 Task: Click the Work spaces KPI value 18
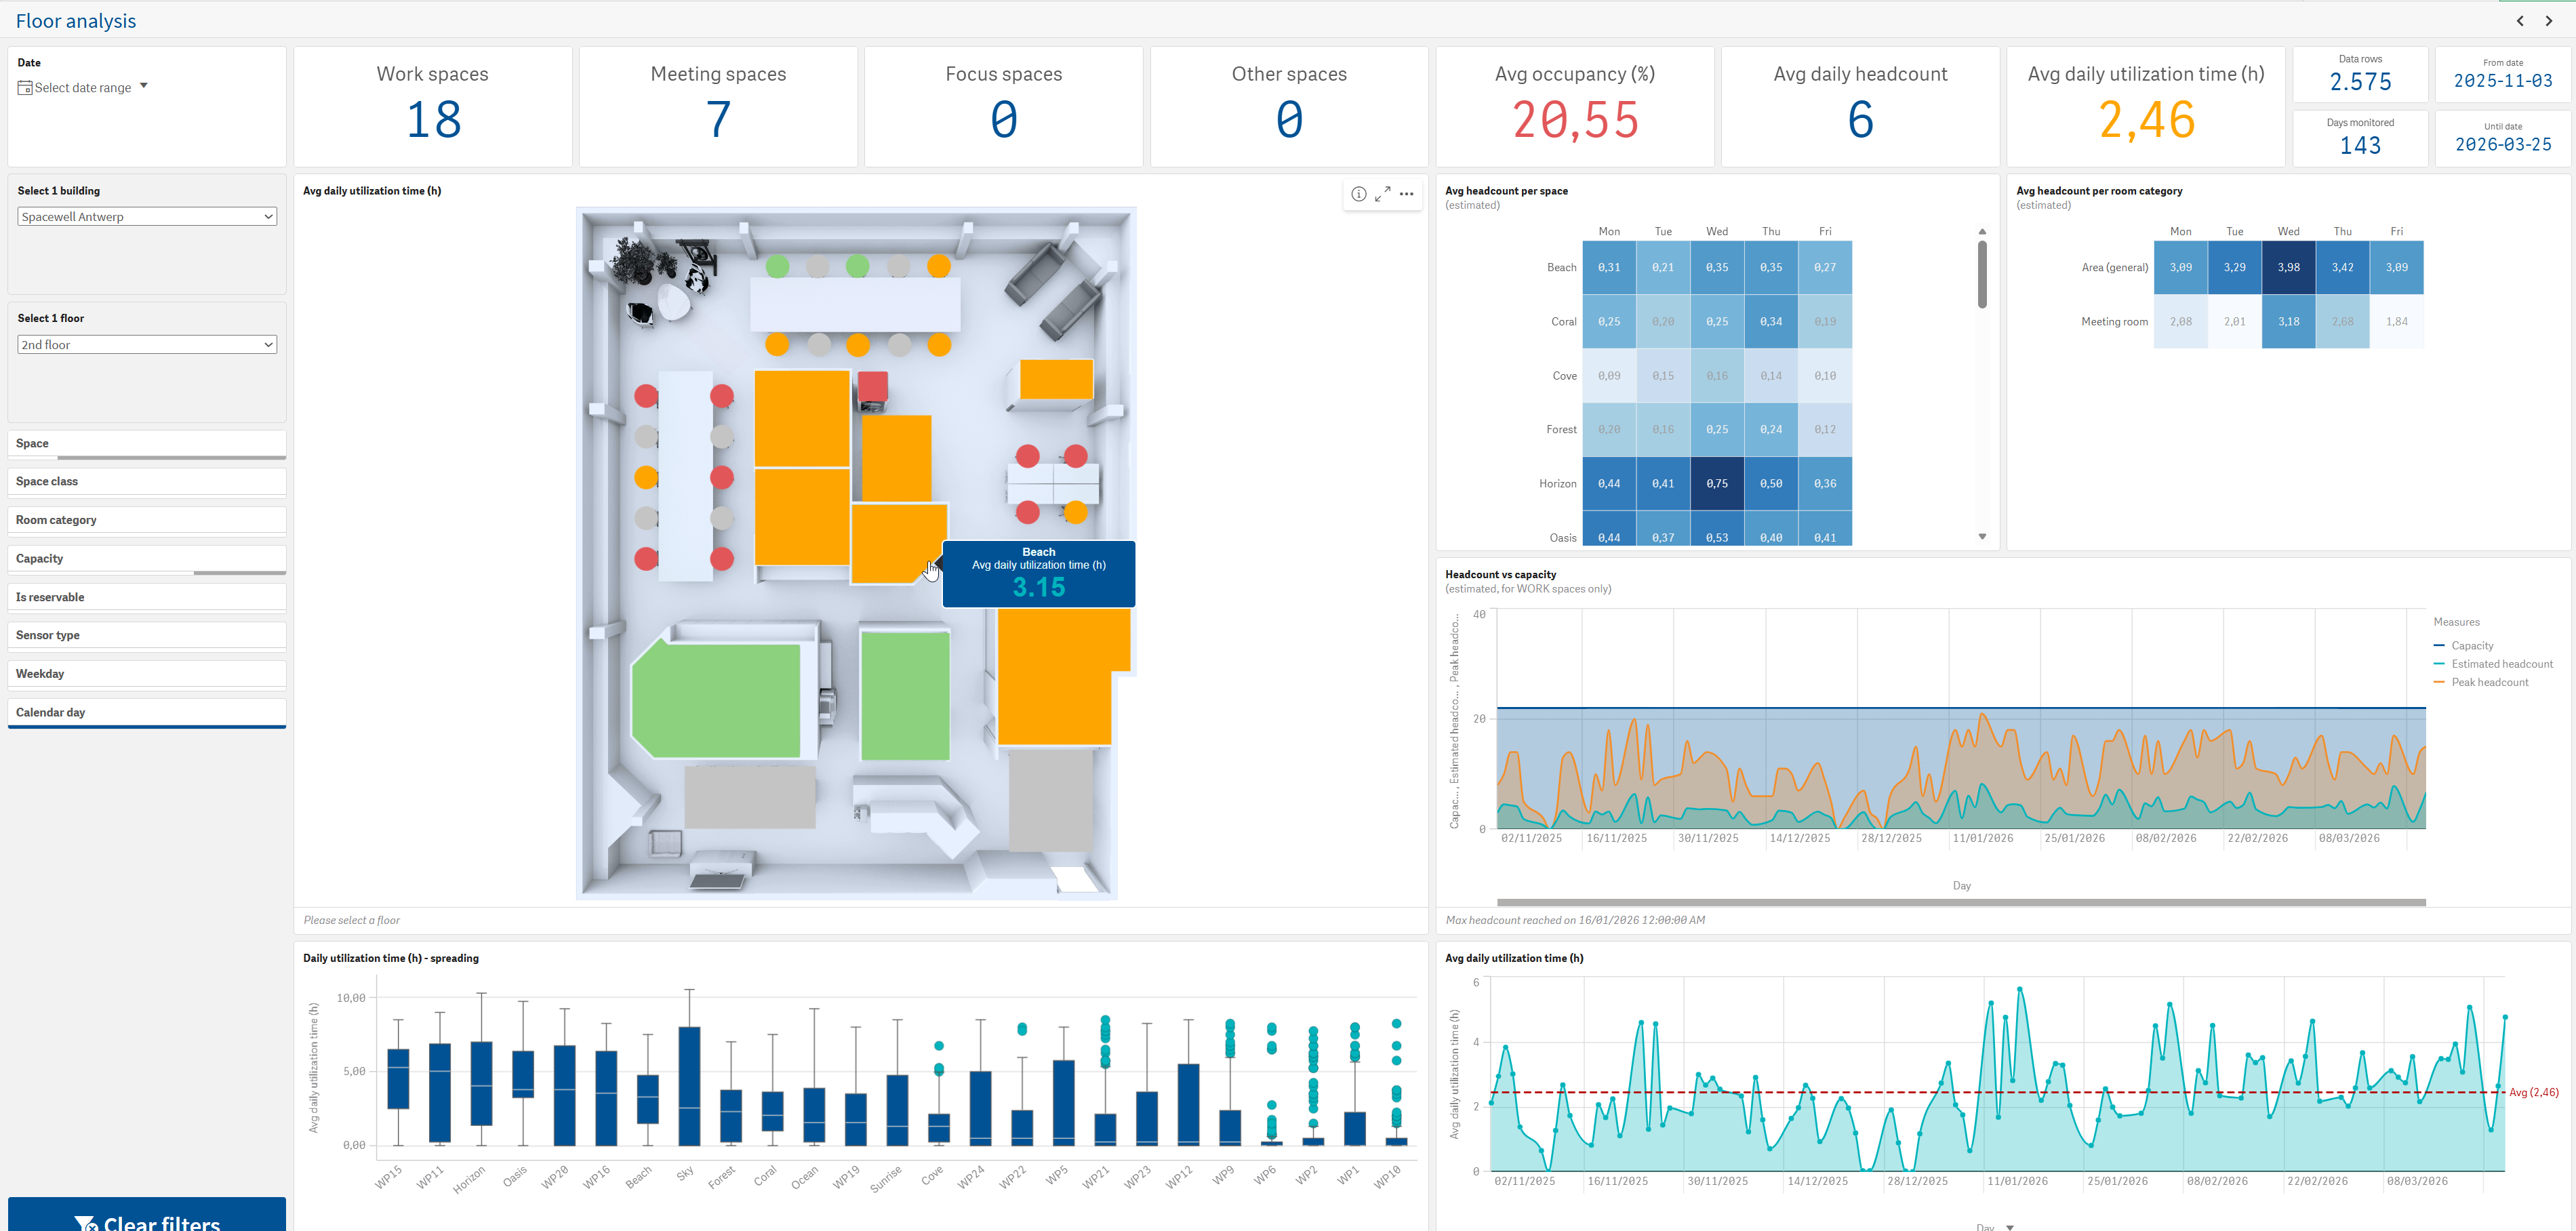coord(433,120)
